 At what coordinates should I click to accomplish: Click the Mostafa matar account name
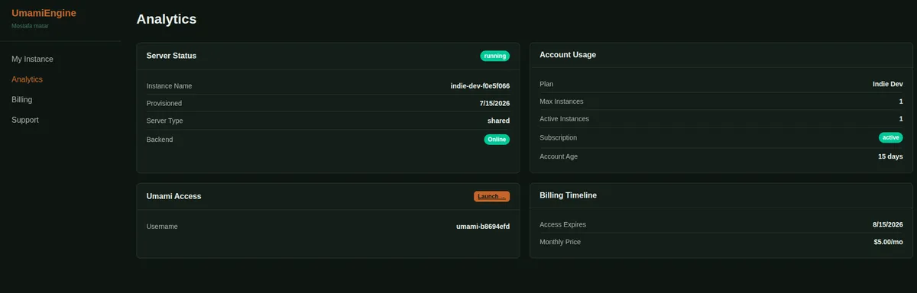tap(31, 26)
